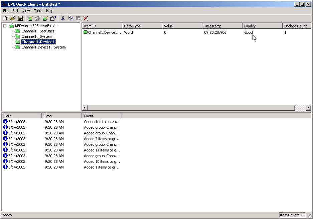
Task: Click the Copy toolbar icon
Action: (x=70, y=18)
